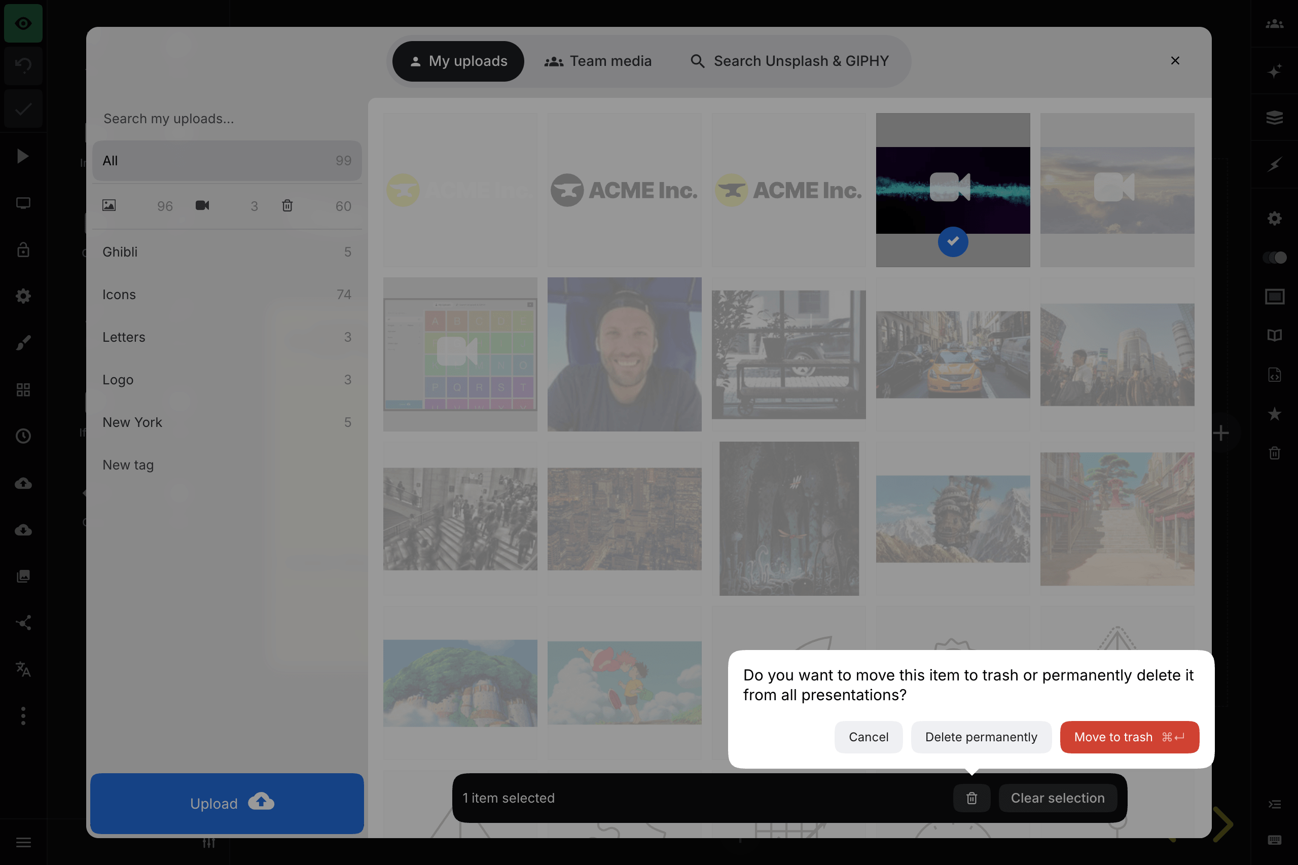Click the lightning bolt icon
This screenshot has height=865, width=1298.
pos(1274,164)
